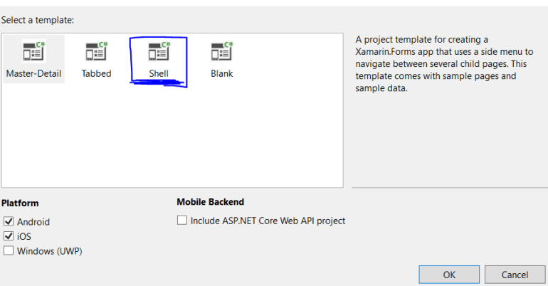548x286 pixels.
Task: Click the iOS checkbox label text
Action: [x=24, y=236]
